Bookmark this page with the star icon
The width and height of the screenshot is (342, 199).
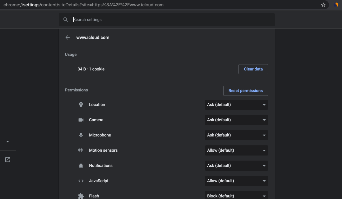(323, 5)
